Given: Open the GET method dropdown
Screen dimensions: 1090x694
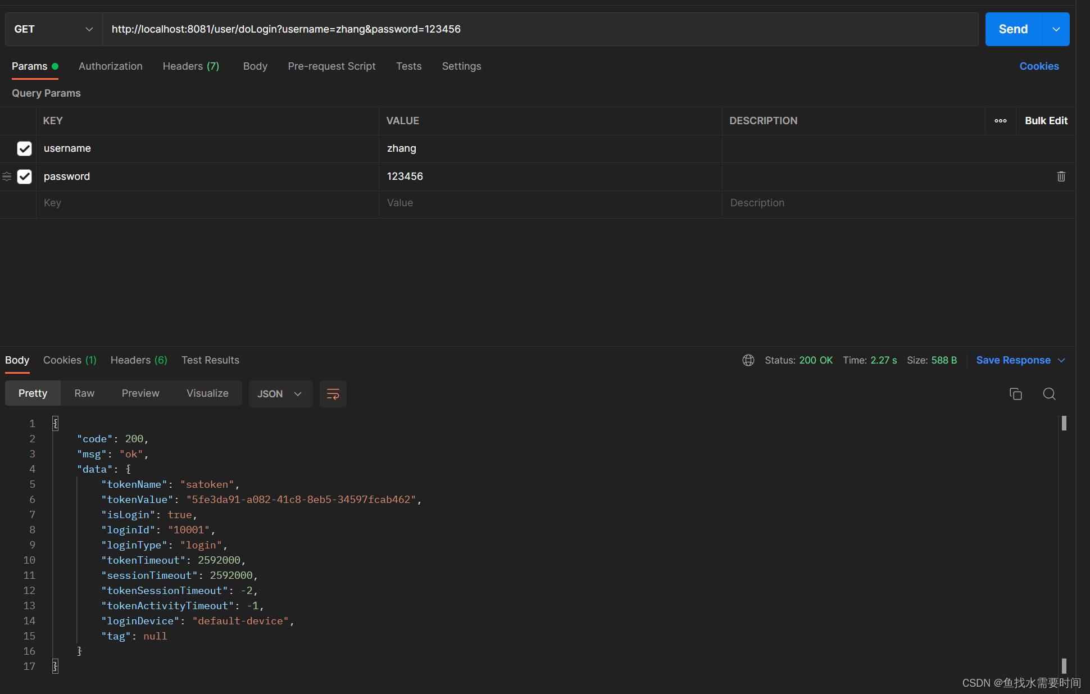Looking at the screenshot, I should pos(53,29).
